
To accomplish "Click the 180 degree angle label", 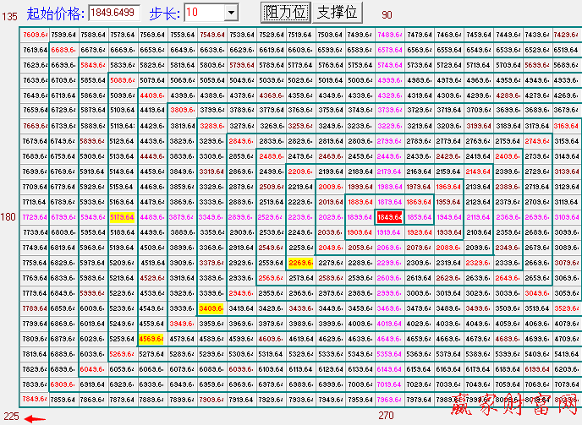I will click(9, 217).
